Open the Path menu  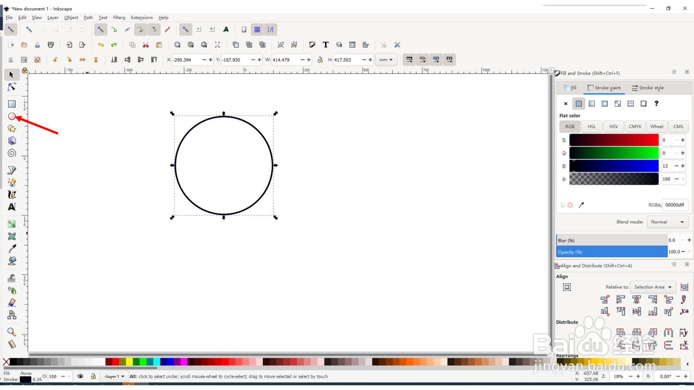[88, 18]
